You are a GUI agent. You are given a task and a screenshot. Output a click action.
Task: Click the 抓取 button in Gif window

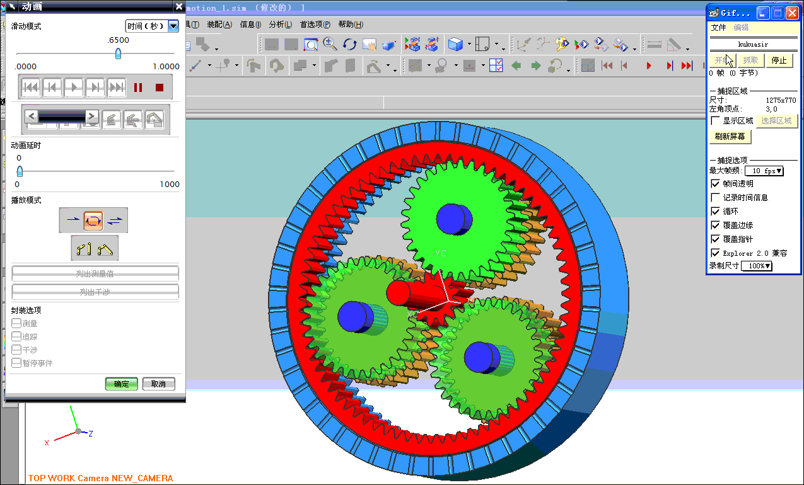[x=751, y=60]
